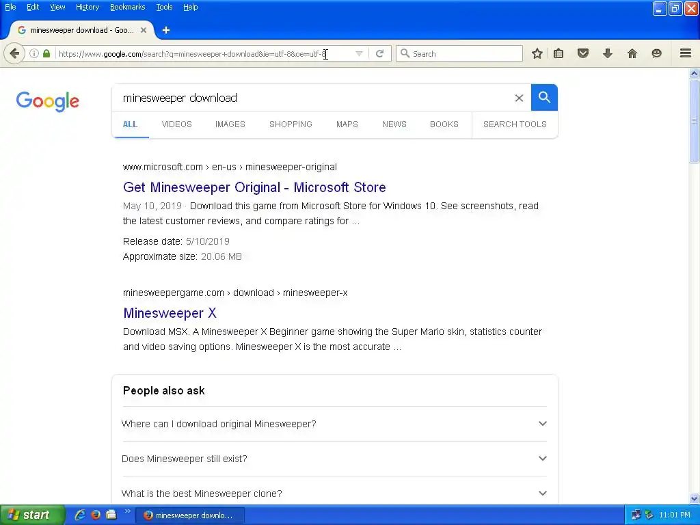Open the Firefox hamburger menu
Viewport: 700px width, 525px height.
click(686, 53)
